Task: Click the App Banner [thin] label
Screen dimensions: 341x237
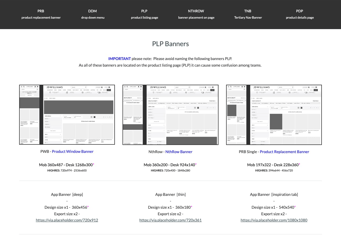Action: coord(170,195)
